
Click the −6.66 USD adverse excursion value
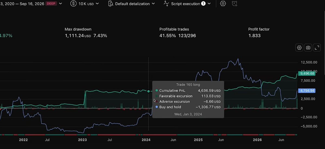pos(212,102)
